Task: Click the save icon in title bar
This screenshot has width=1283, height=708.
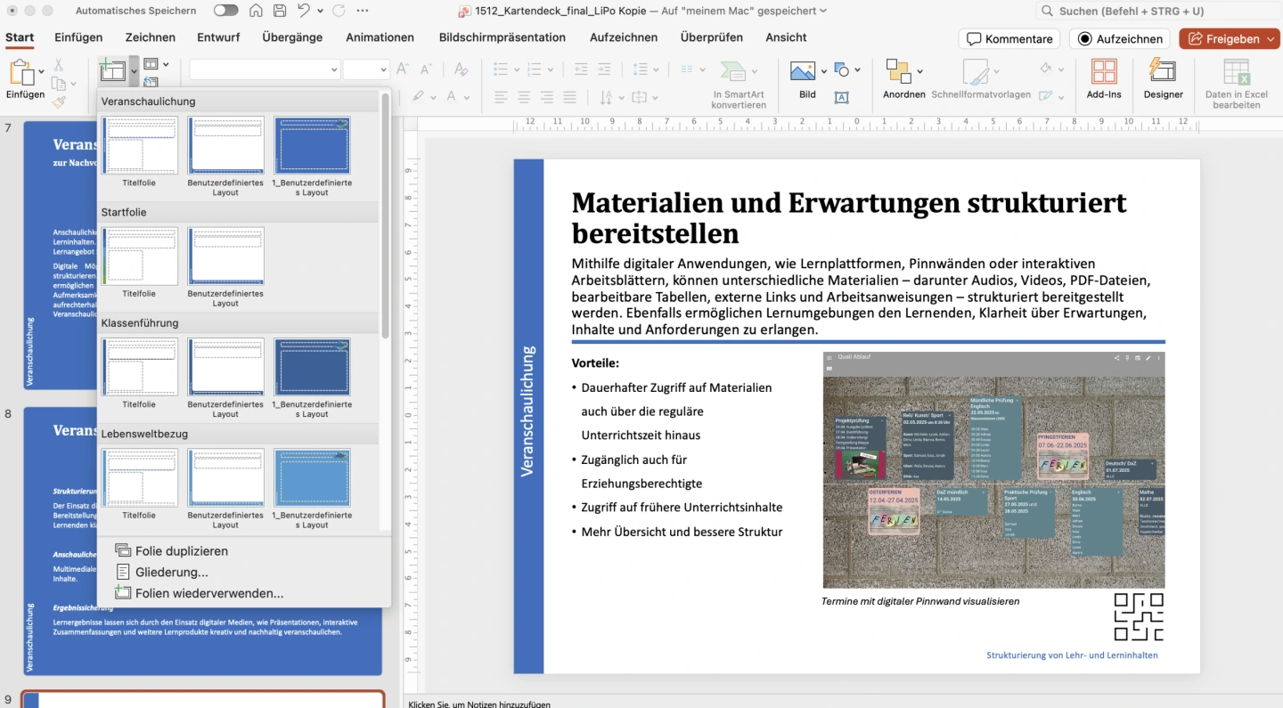Action: (280, 11)
